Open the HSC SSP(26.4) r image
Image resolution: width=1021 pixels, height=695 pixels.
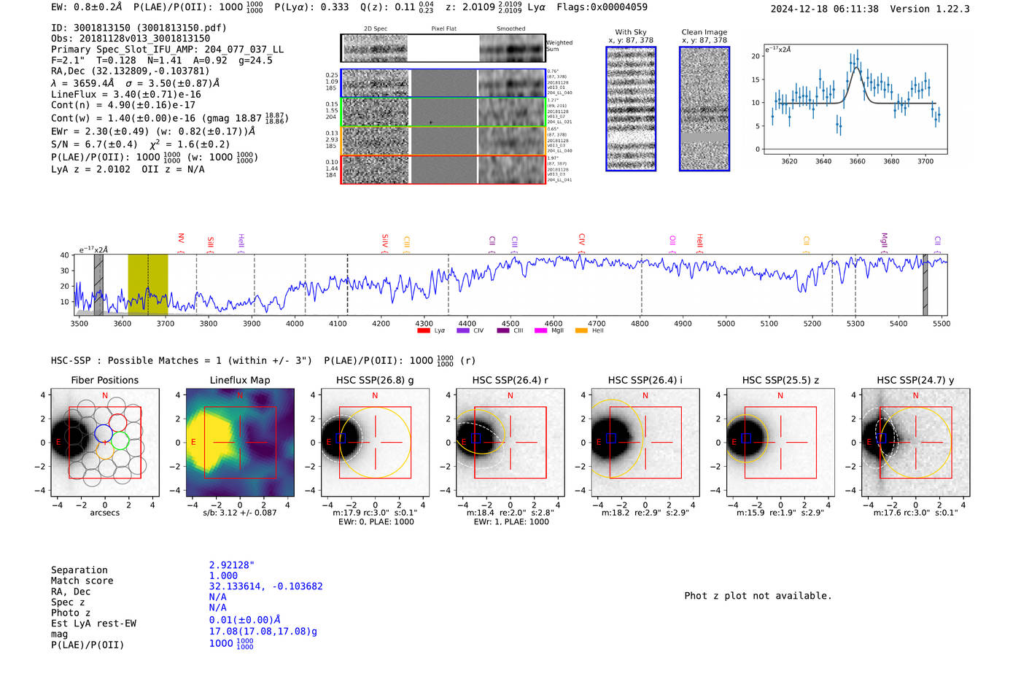510,443
